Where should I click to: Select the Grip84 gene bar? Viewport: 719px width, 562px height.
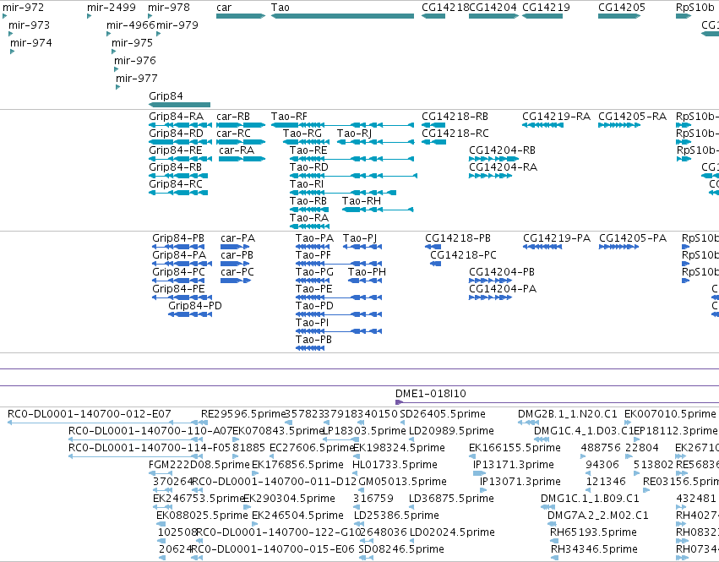pyautogui.click(x=180, y=105)
